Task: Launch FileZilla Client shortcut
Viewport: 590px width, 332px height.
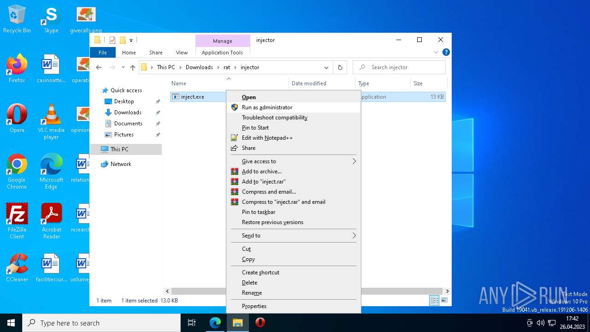Action: point(17,221)
